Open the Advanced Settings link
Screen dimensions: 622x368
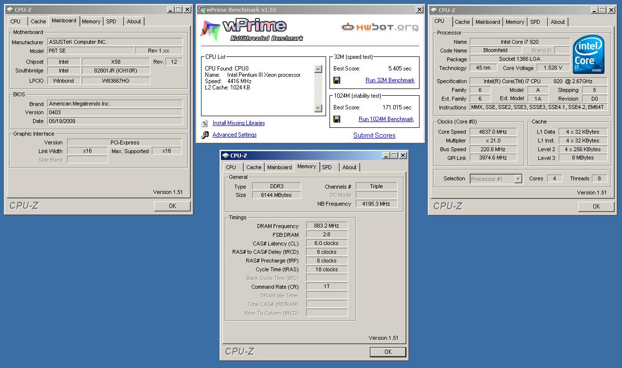[235, 135]
